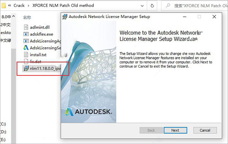Image resolution: width=228 pixels, height=144 pixels.
Task: Expand the address bar history dropdown
Action: 142,6
